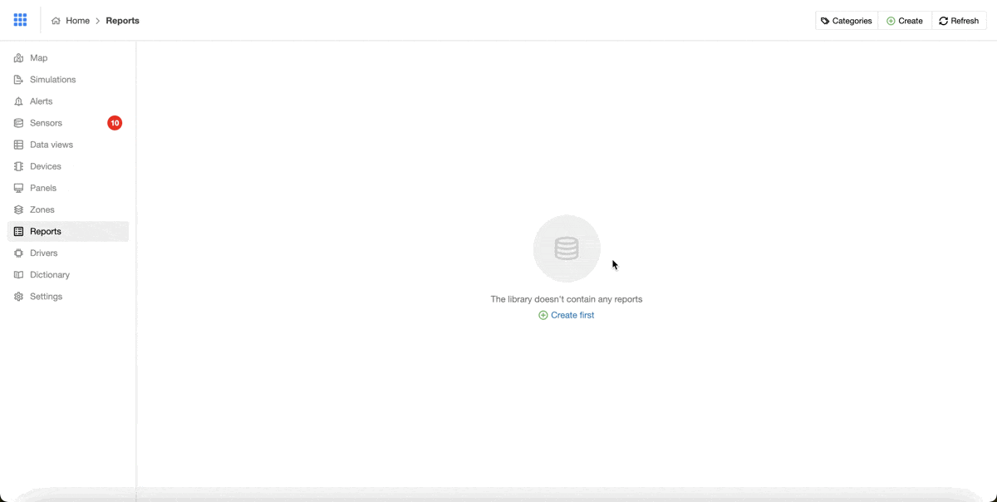997x502 pixels.
Task: Click the Sensors database icon
Action: pos(18,123)
